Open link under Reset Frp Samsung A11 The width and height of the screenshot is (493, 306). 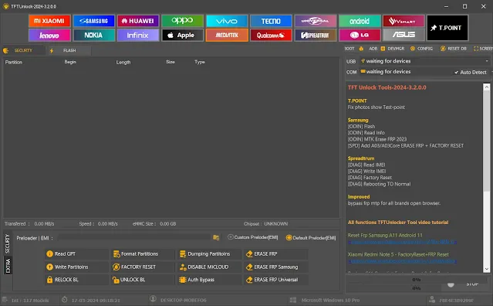click(x=402, y=242)
